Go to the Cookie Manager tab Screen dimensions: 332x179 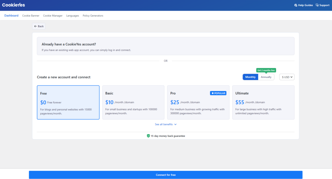pos(53,16)
